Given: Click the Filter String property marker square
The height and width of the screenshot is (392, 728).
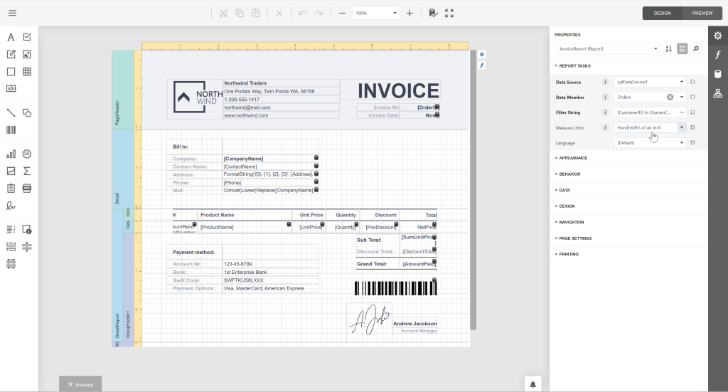Looking at the screenshot, I should [x=692, y=112].
